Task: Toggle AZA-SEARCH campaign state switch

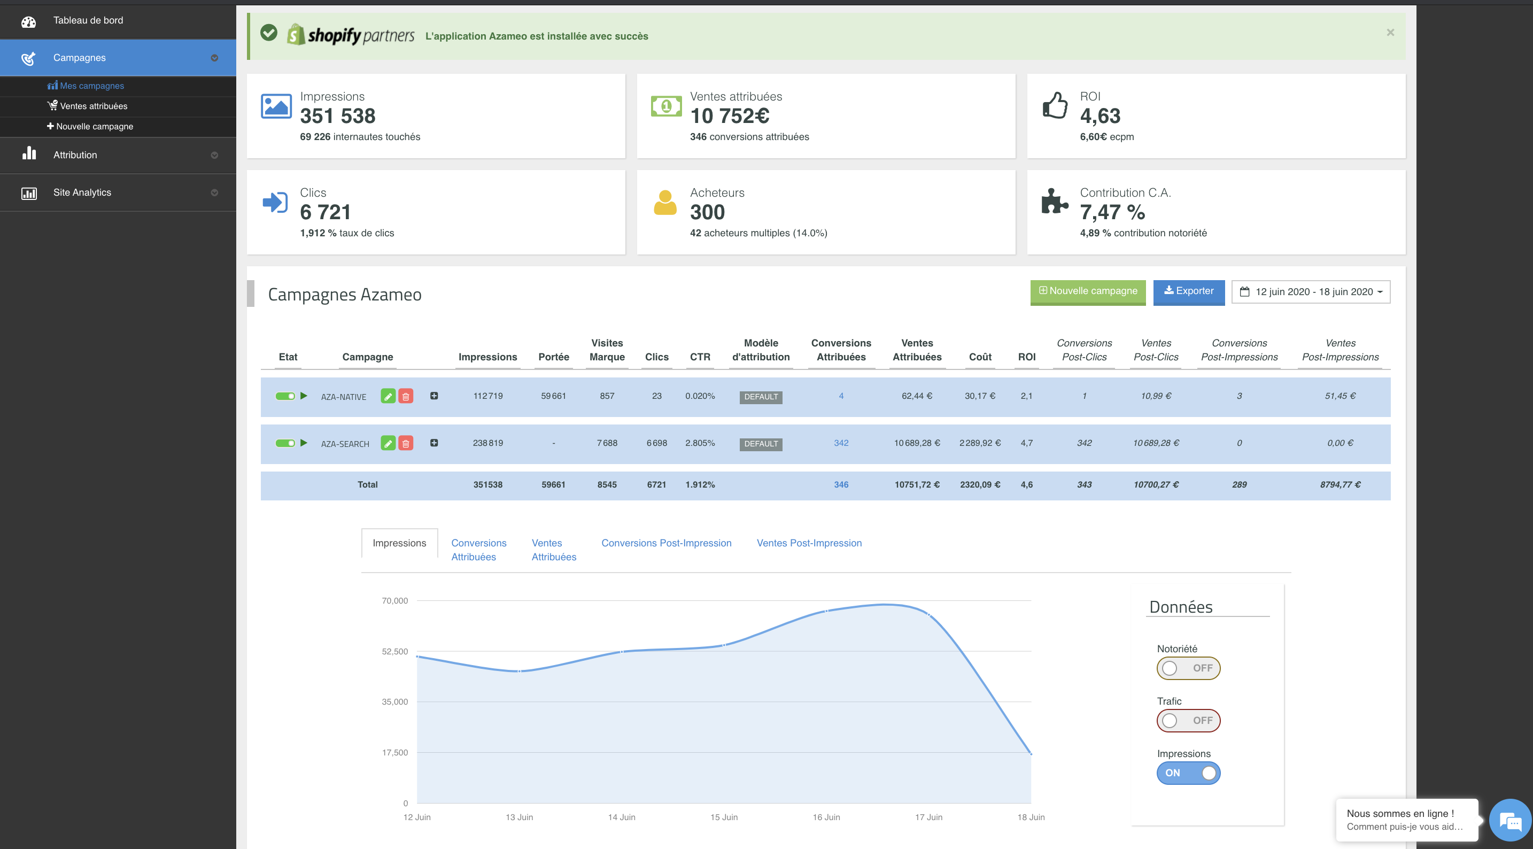Action: 285,443
